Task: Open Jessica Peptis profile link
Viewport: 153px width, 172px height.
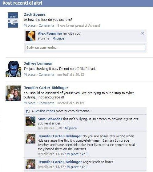Action: [x=45, y=111]
